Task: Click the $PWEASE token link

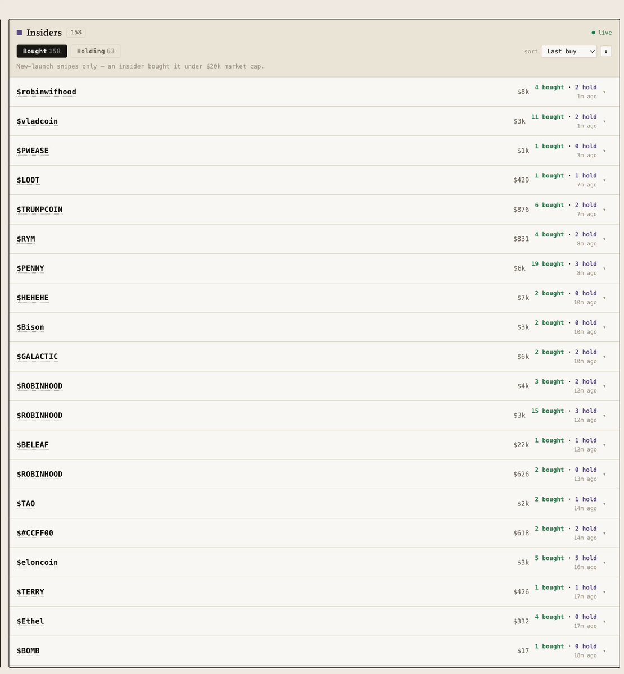Action: [33, 151]
